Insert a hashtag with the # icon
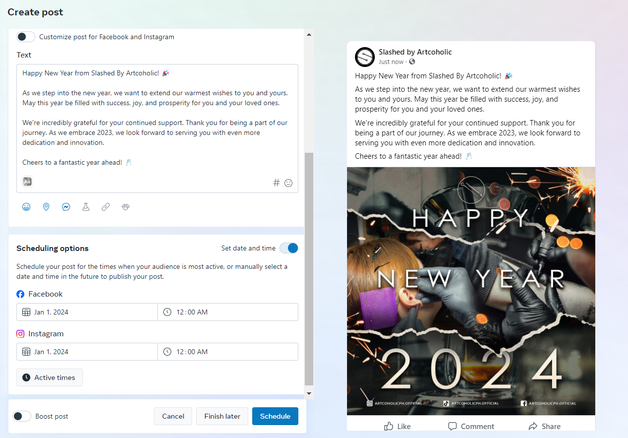628x438 pixels. (x=277, y=183)
